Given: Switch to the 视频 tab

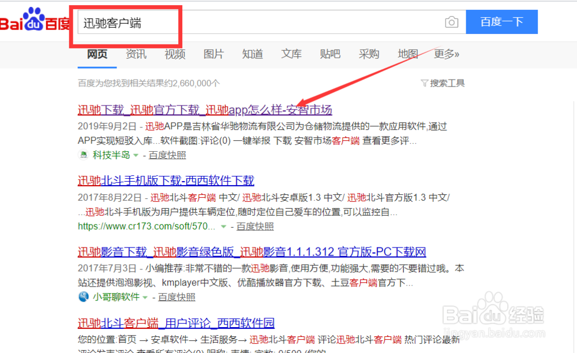Looking at the screenshot, I should point(175,54).
